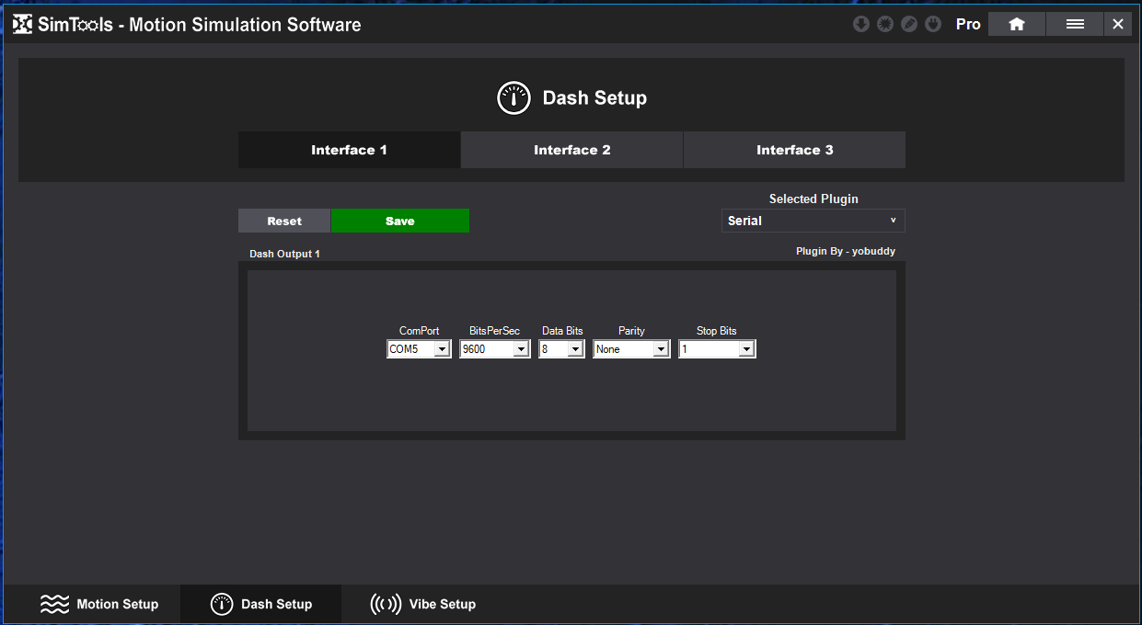
Task: Click the Vibe Setup vibration icon
Action: tap(386, 604)
